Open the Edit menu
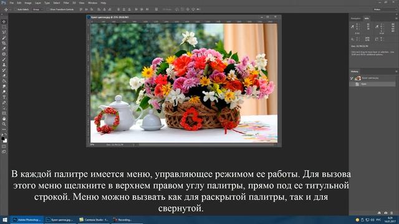 click(19, 2)
